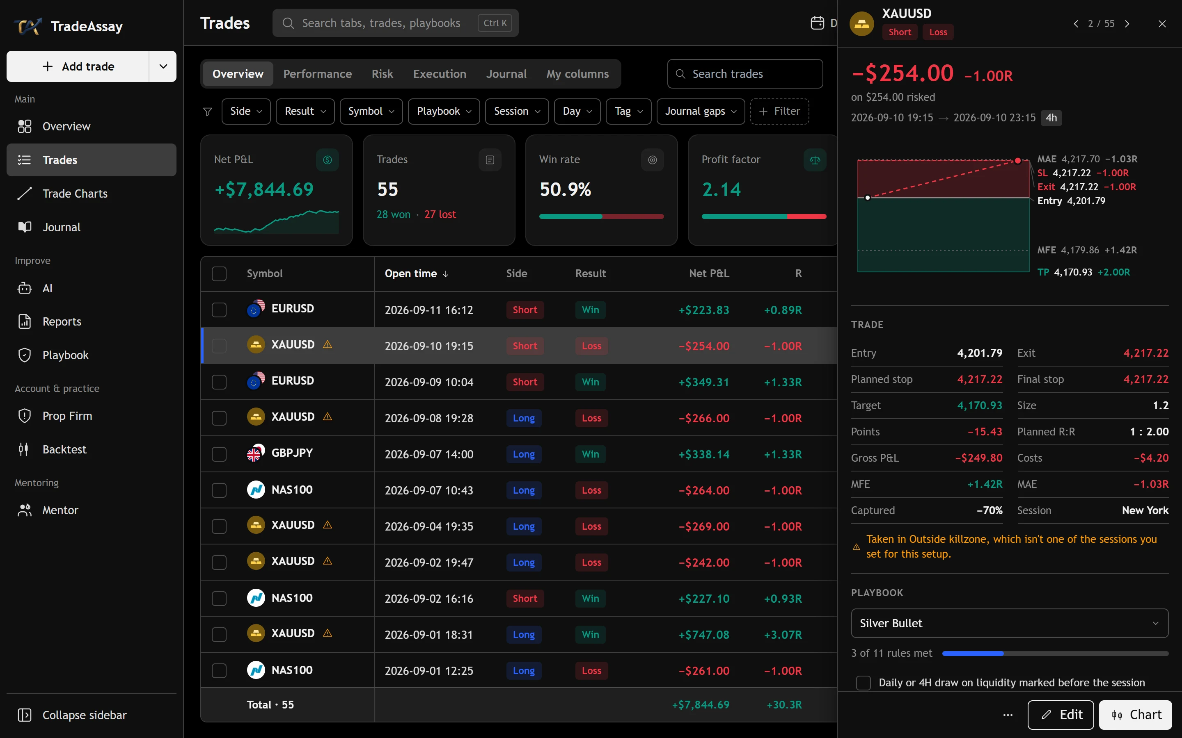Close the XAUUSD trade detail panel
The image size is (1182, 738).
[1162, 24]
